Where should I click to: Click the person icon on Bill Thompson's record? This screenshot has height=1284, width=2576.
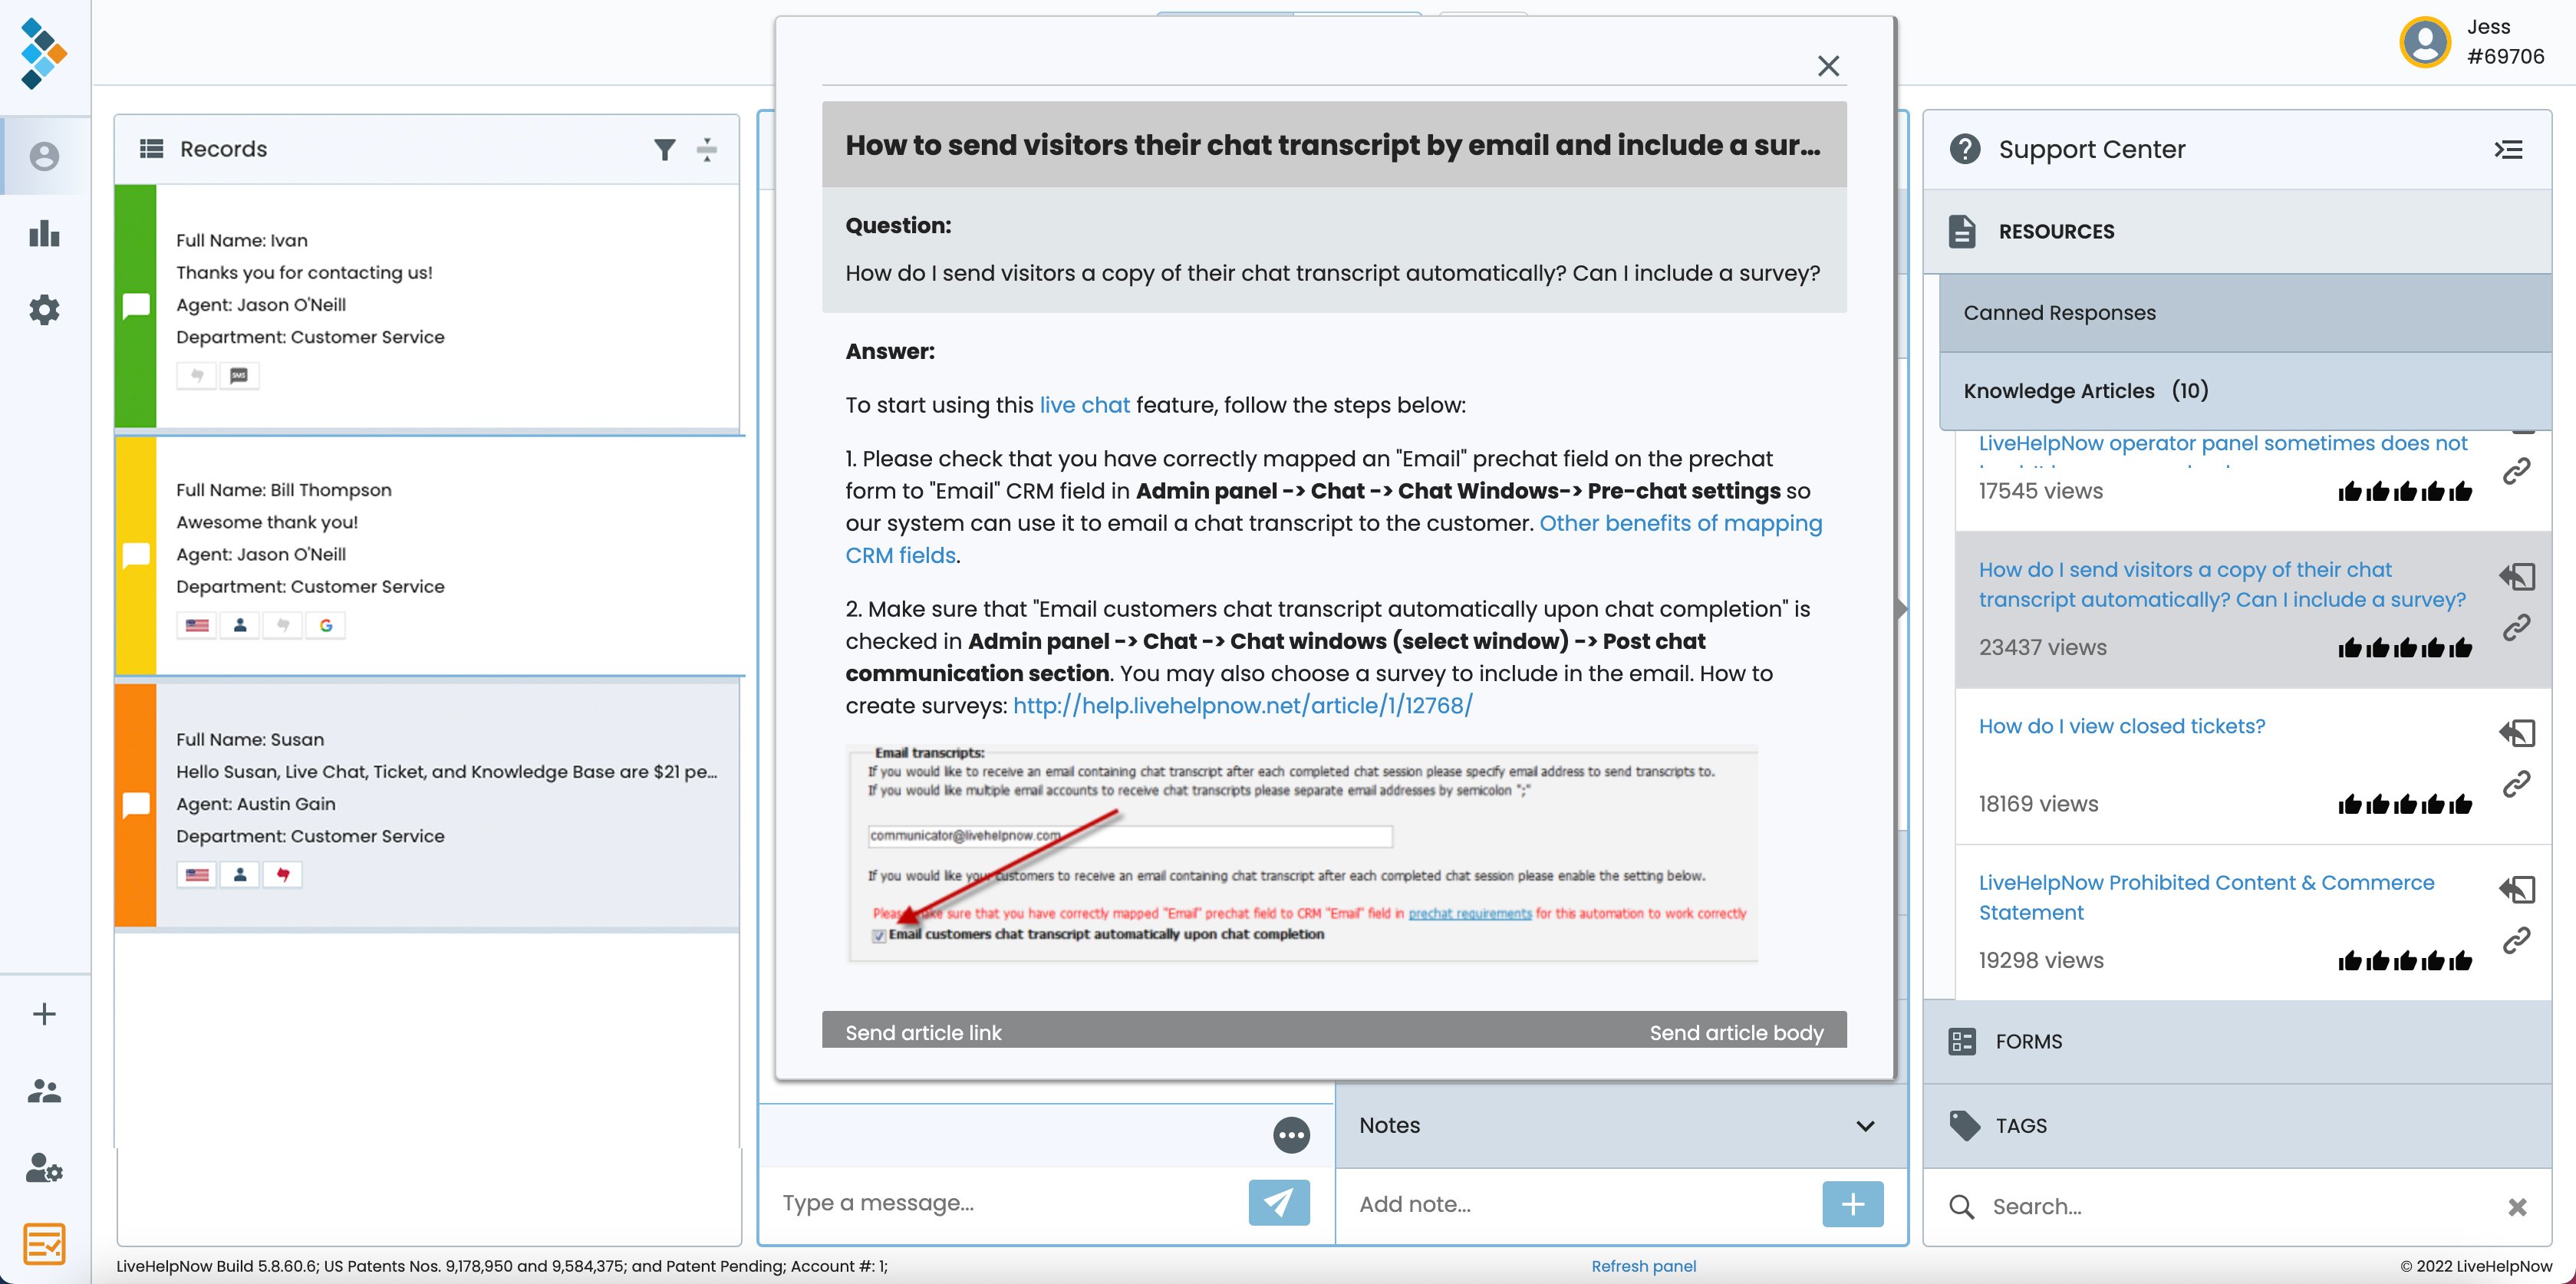[240, 625]
